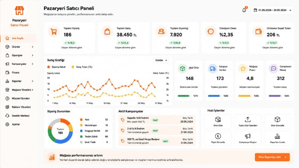
Task: Click the Dönüşüm Oranı cycle icon
Action: (210, 31)
